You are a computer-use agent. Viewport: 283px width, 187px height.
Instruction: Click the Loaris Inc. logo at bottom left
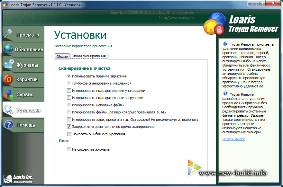(18, 179)
